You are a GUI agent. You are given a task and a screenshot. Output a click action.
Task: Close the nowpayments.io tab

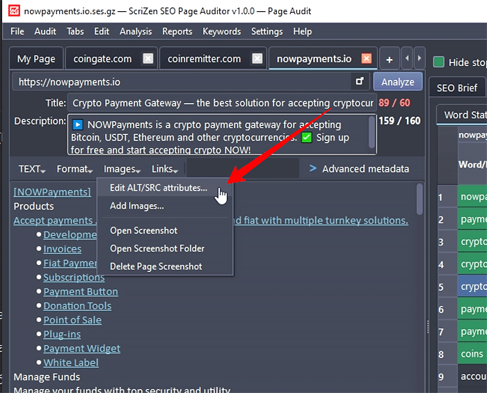click(367, 59)
